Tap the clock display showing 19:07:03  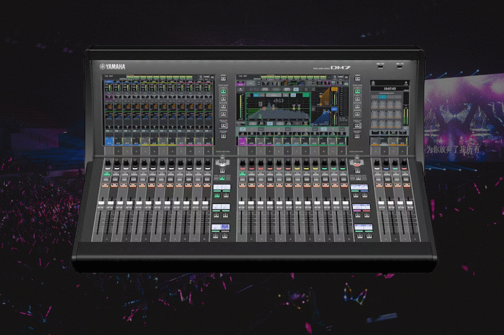coord(389,88)
